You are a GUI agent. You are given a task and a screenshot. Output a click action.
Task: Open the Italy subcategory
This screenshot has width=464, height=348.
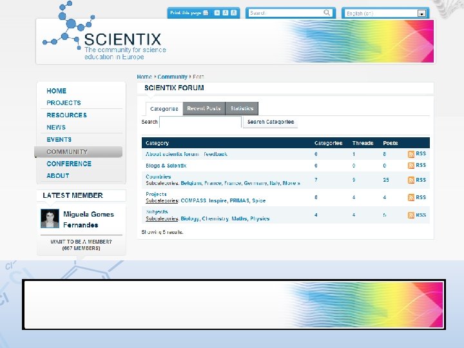(275, 183)
